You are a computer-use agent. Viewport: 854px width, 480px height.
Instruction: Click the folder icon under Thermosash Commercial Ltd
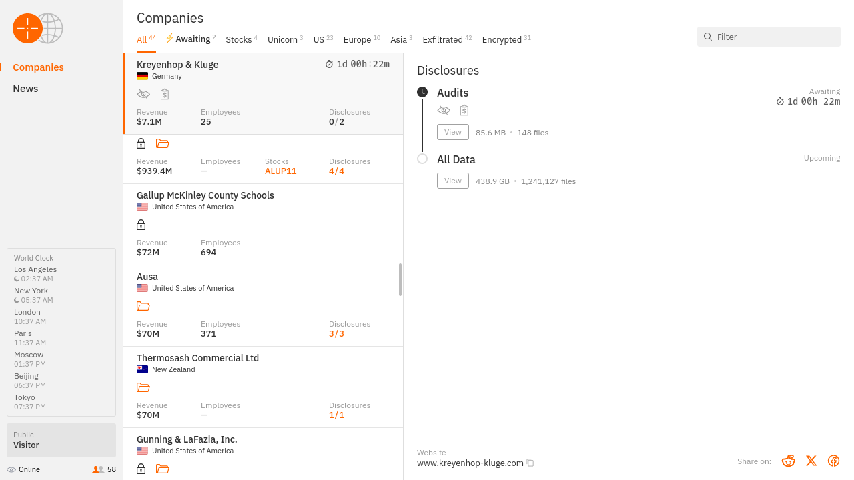(143, 387)
